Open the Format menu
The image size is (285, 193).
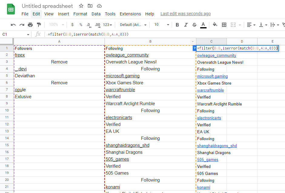[80, 14]
